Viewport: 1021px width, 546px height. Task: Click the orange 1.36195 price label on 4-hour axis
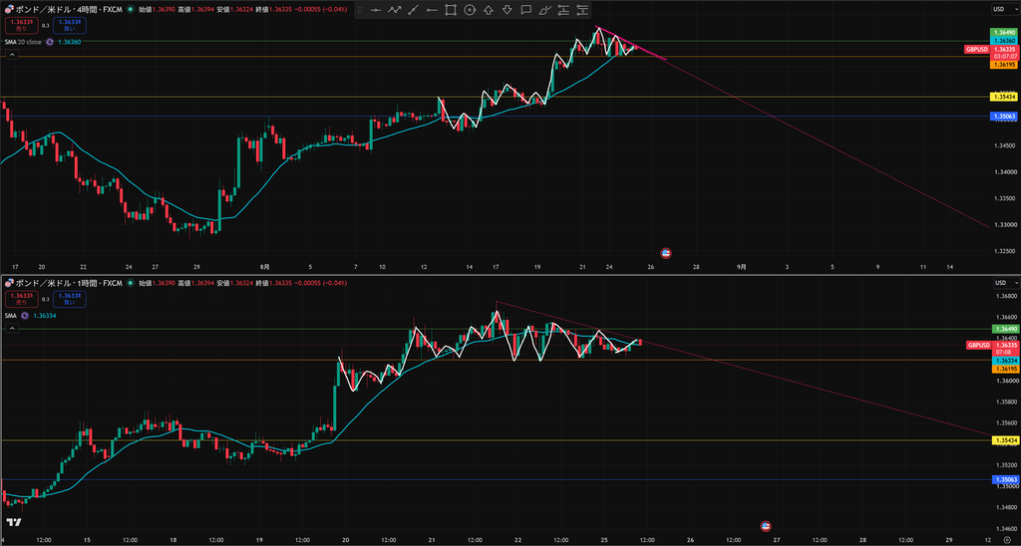pyautogui.click(x=1002, y=65)
